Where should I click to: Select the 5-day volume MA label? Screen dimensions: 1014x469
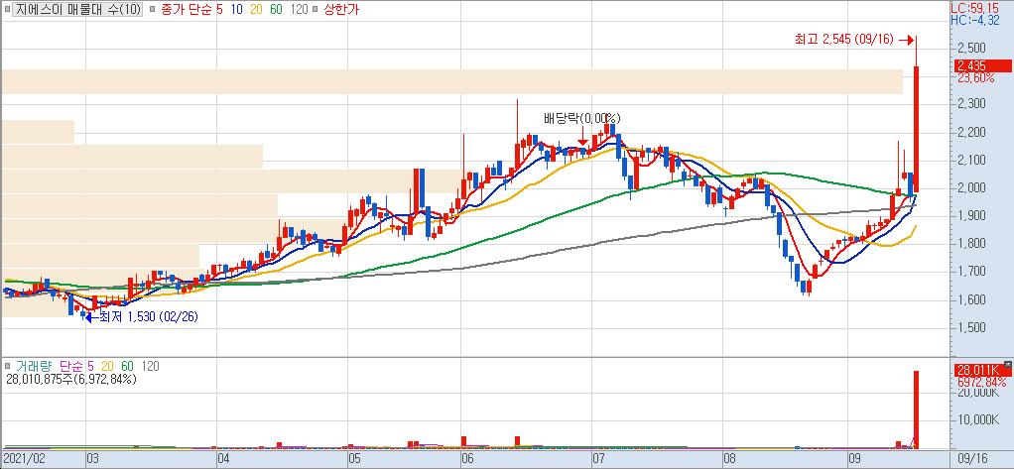coord(90,366)
